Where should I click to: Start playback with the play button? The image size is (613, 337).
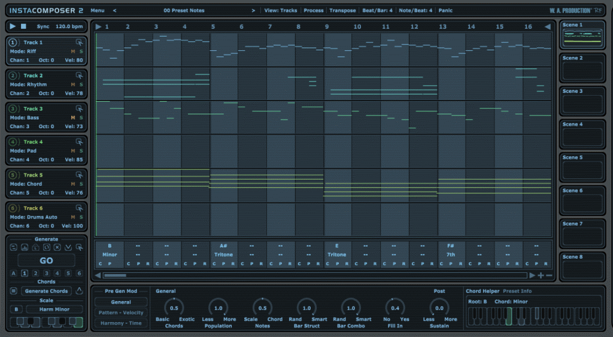coord(13,26)
